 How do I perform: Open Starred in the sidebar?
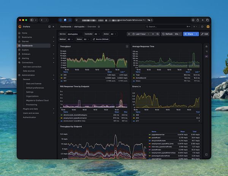click(x=25, y=41)
